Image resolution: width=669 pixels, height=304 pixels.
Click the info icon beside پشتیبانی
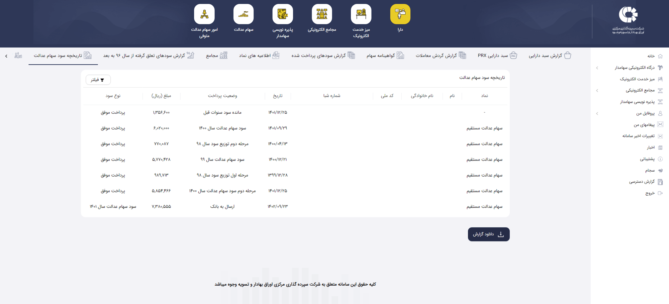pyautogui.click(x=660, y=159)
